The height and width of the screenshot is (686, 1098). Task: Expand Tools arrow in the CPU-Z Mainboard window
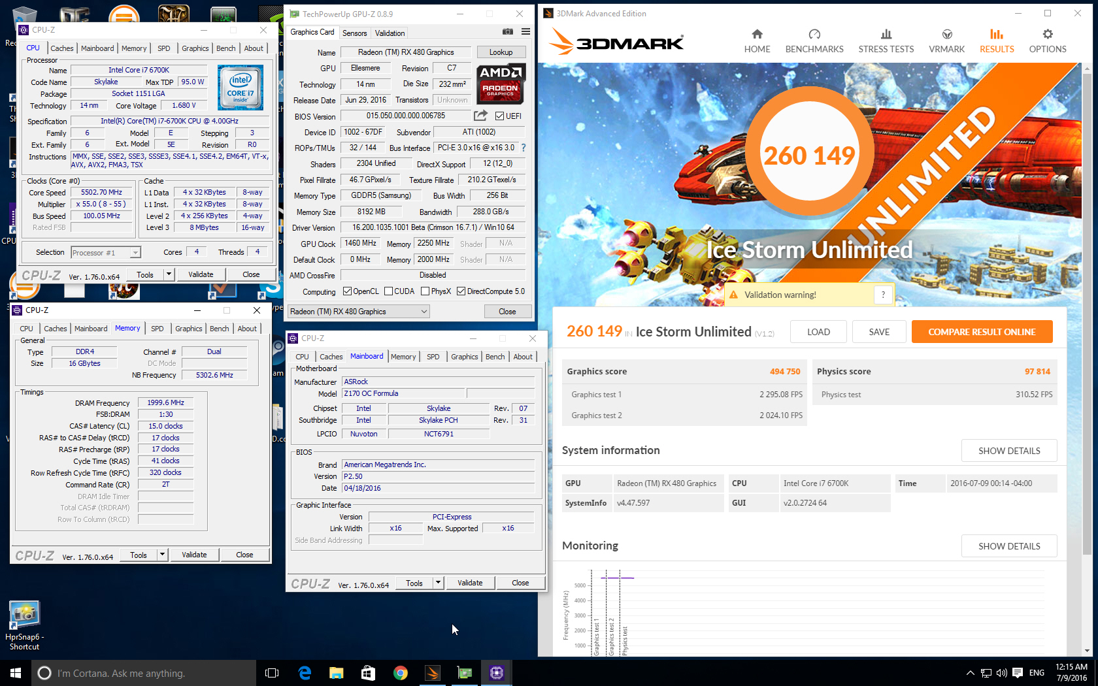point(438,583)
